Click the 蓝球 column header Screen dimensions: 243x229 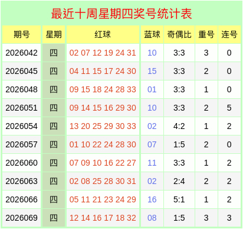click(x=152, y=34)
